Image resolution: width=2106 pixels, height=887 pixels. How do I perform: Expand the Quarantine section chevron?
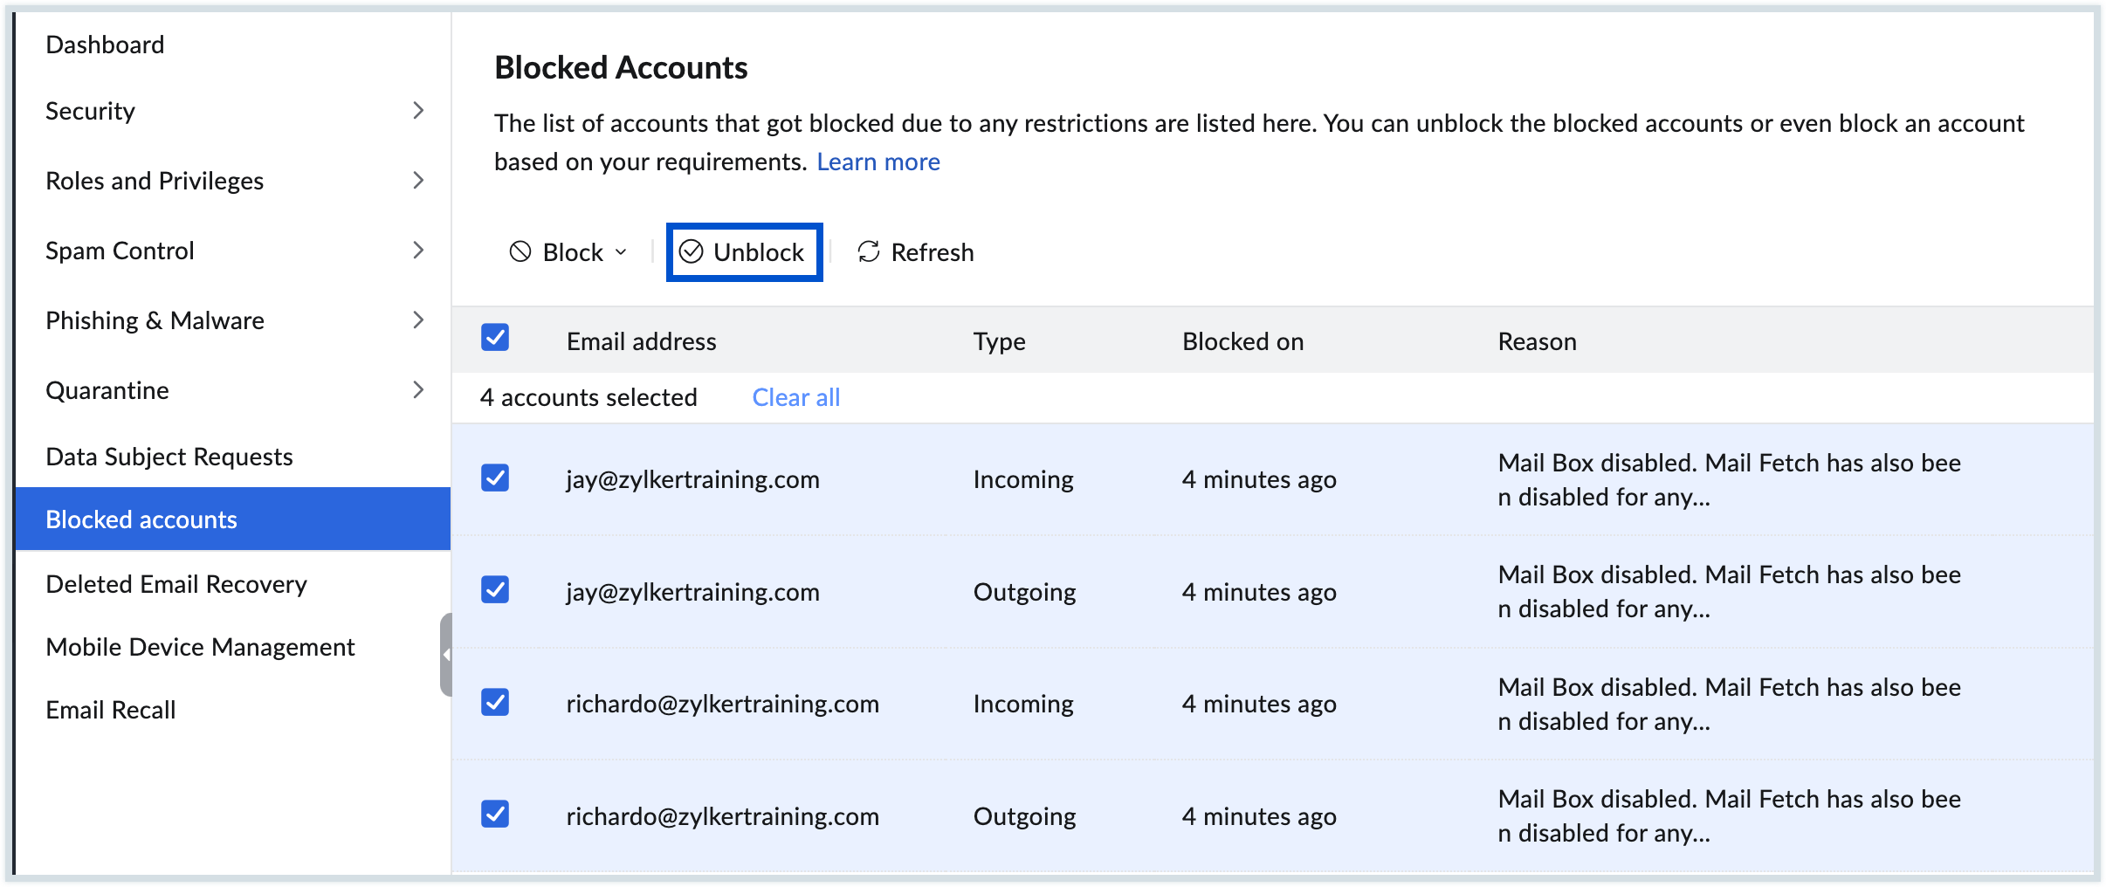point(418,390)
